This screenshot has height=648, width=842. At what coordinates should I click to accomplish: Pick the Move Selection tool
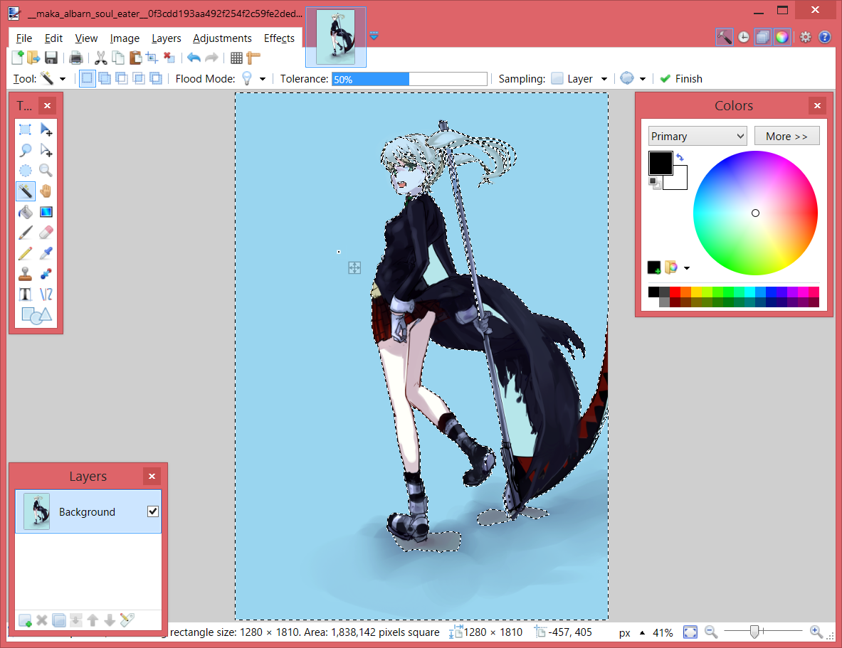[46, 150]
